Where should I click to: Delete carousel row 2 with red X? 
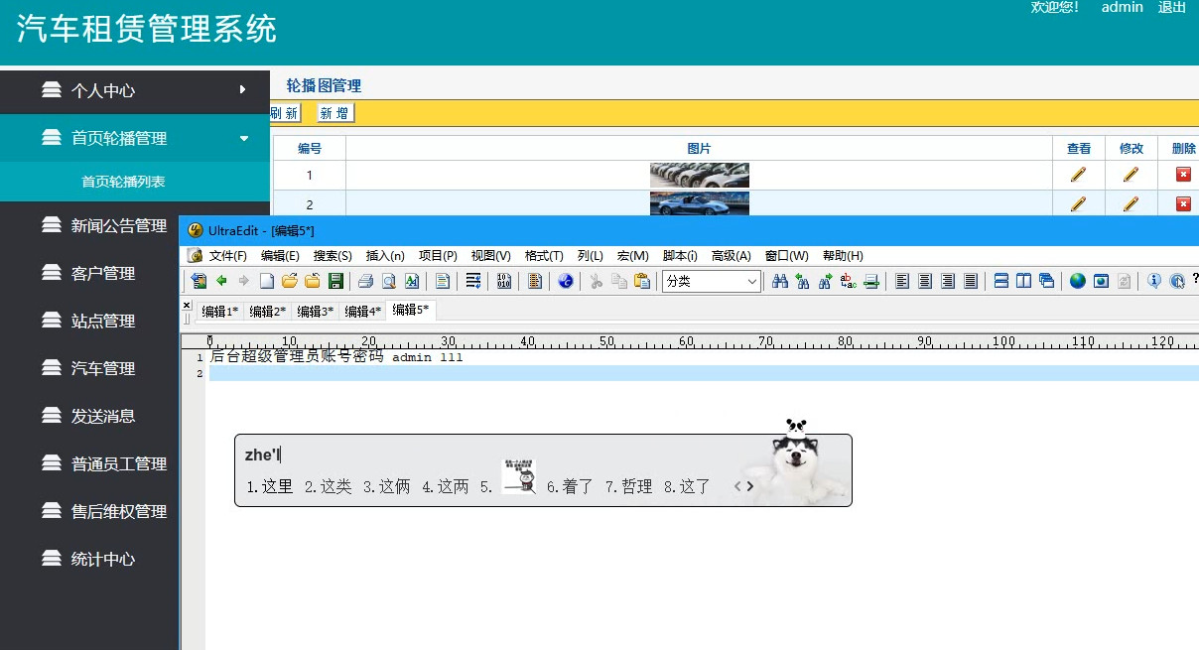[x=1183, y=203]
